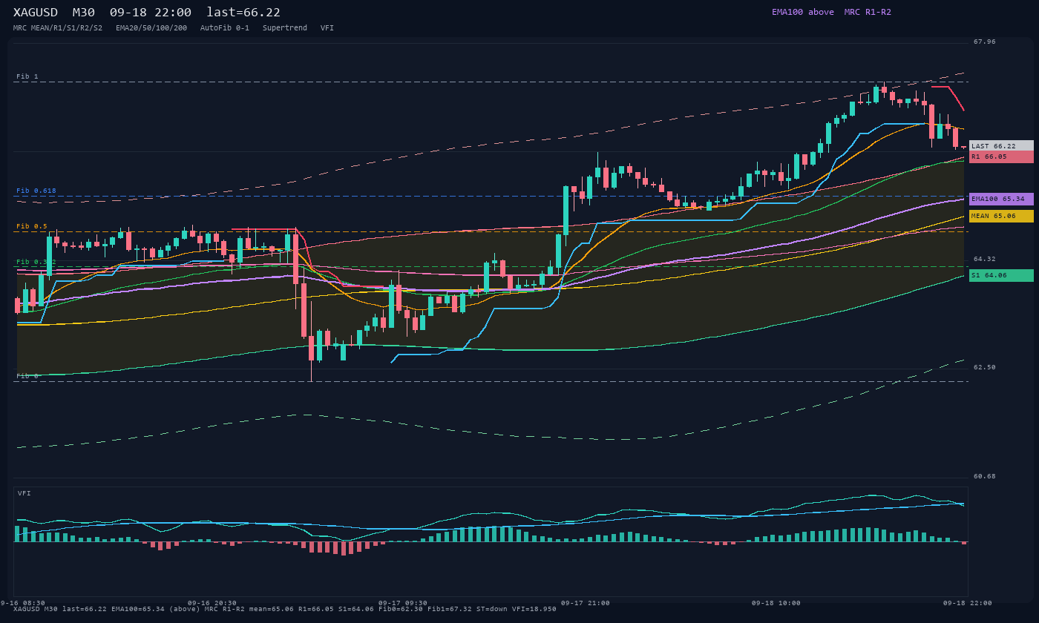Click the purple 'EMA100 65.34' price tag
The image size is (1039, 623).
1001,199
